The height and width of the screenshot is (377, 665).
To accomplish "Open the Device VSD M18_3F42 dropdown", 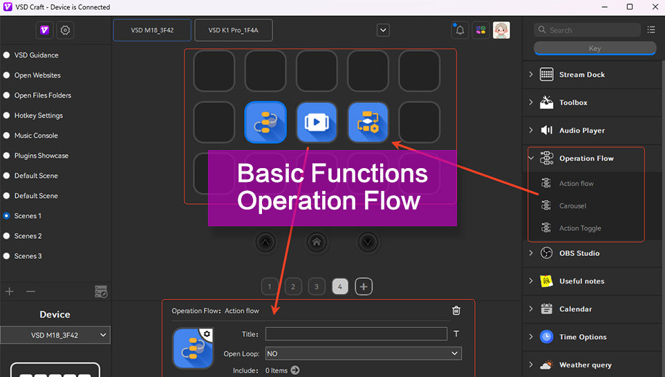I will 55,335.
